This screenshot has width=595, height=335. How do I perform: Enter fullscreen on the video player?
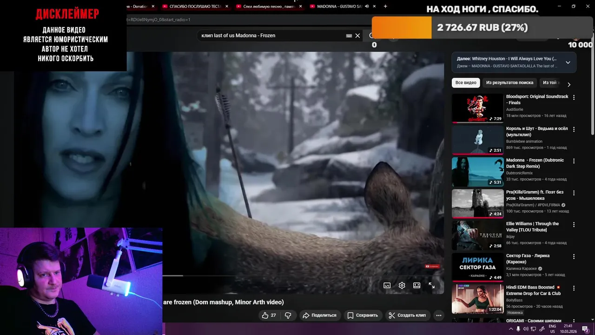(432, 285)
